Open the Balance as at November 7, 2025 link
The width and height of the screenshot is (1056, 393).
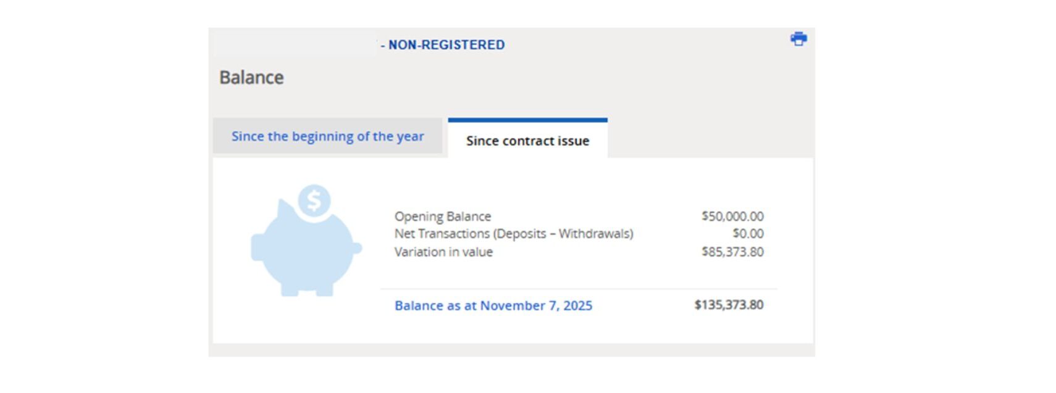click(x=493, y=305)
